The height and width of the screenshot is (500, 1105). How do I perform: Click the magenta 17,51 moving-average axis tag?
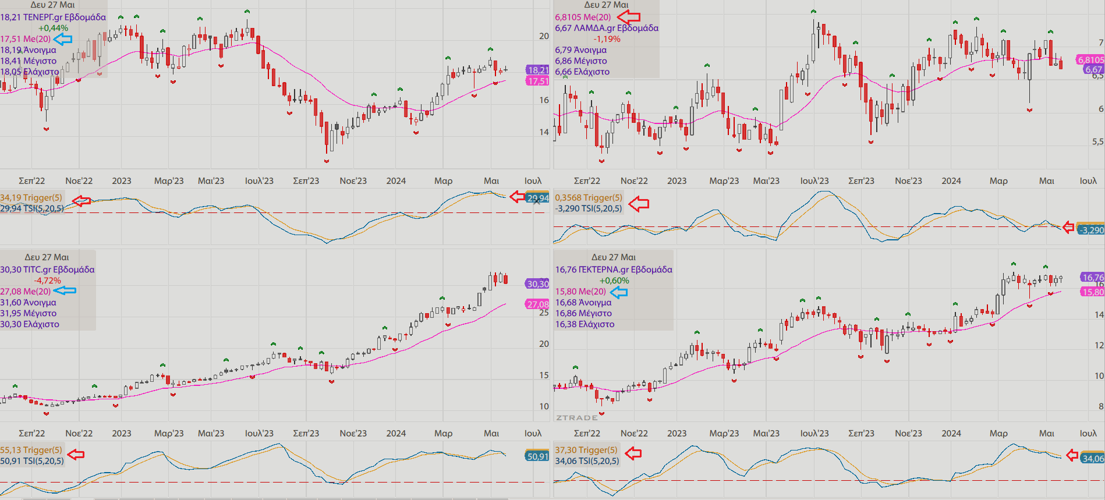pyautogui.click(x=538, y=81)
